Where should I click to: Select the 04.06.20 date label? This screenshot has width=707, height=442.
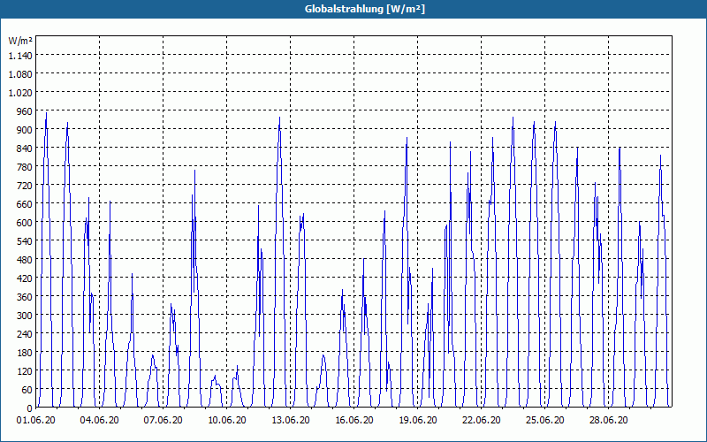click(x=100, y=420)
